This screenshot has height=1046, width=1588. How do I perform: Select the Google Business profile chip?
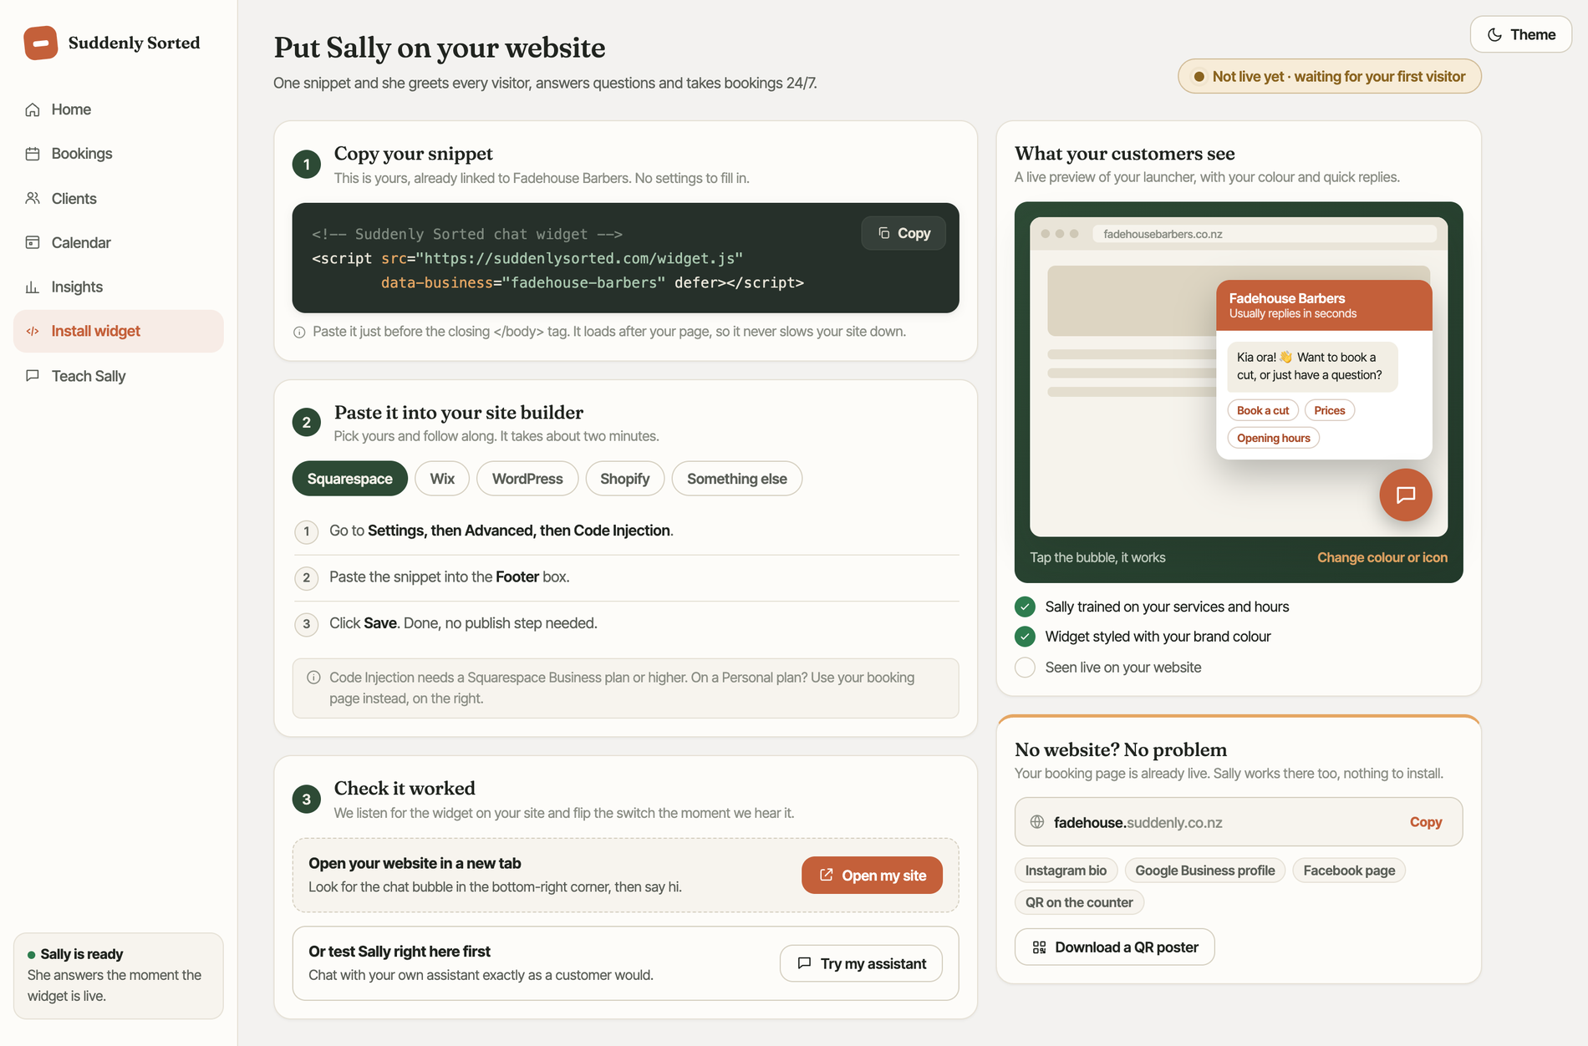click(1204, 871)
